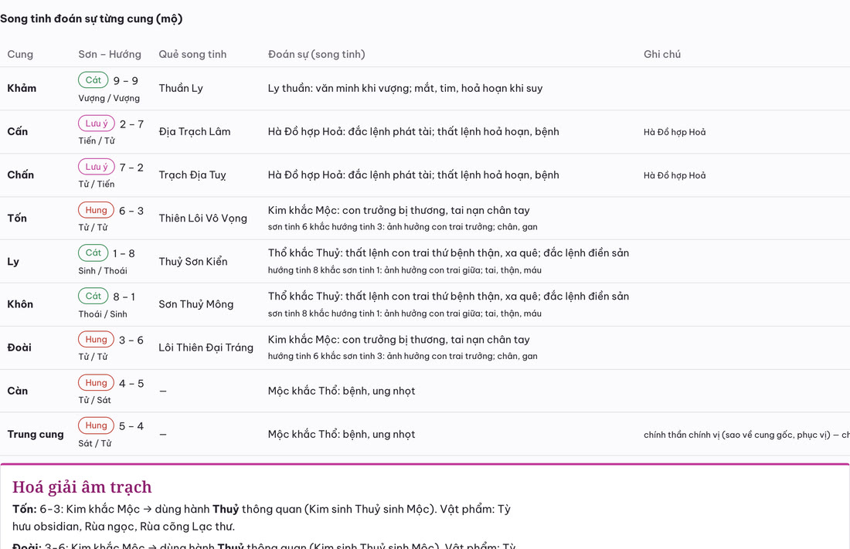Select the 'Chấn' cung cell
This screenshot has height=549, width=850.
(x=21, y=175)
